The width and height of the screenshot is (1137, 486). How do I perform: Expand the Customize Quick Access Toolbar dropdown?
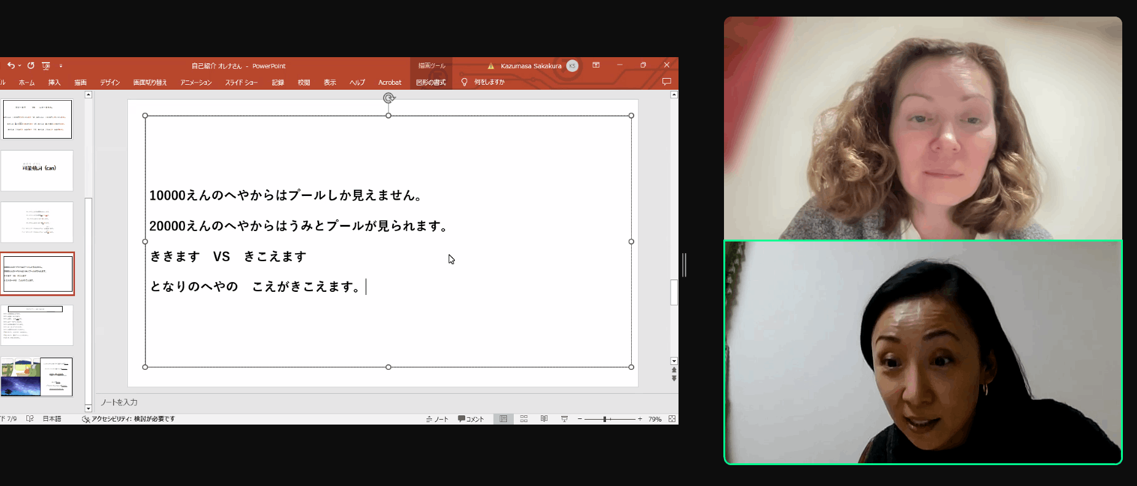(61, 66)
